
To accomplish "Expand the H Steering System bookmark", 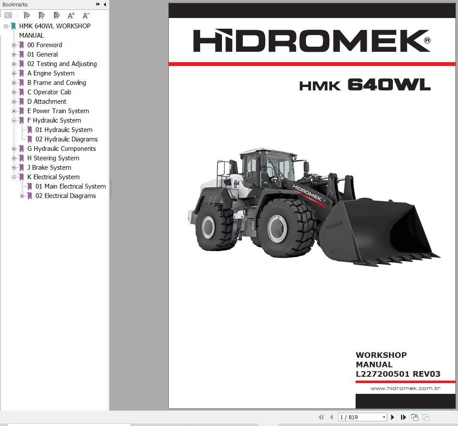I will tap(14, 159).
